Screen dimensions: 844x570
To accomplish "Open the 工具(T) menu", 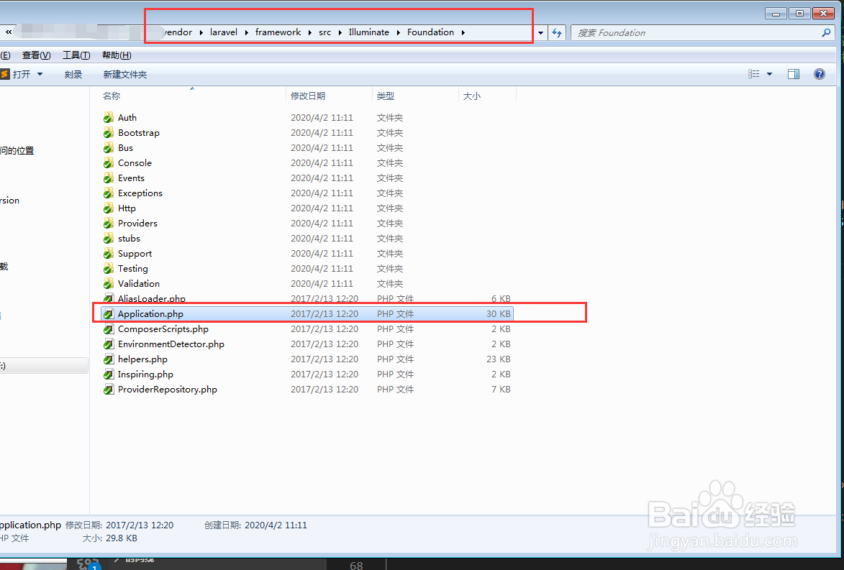I will coord(76,55).
